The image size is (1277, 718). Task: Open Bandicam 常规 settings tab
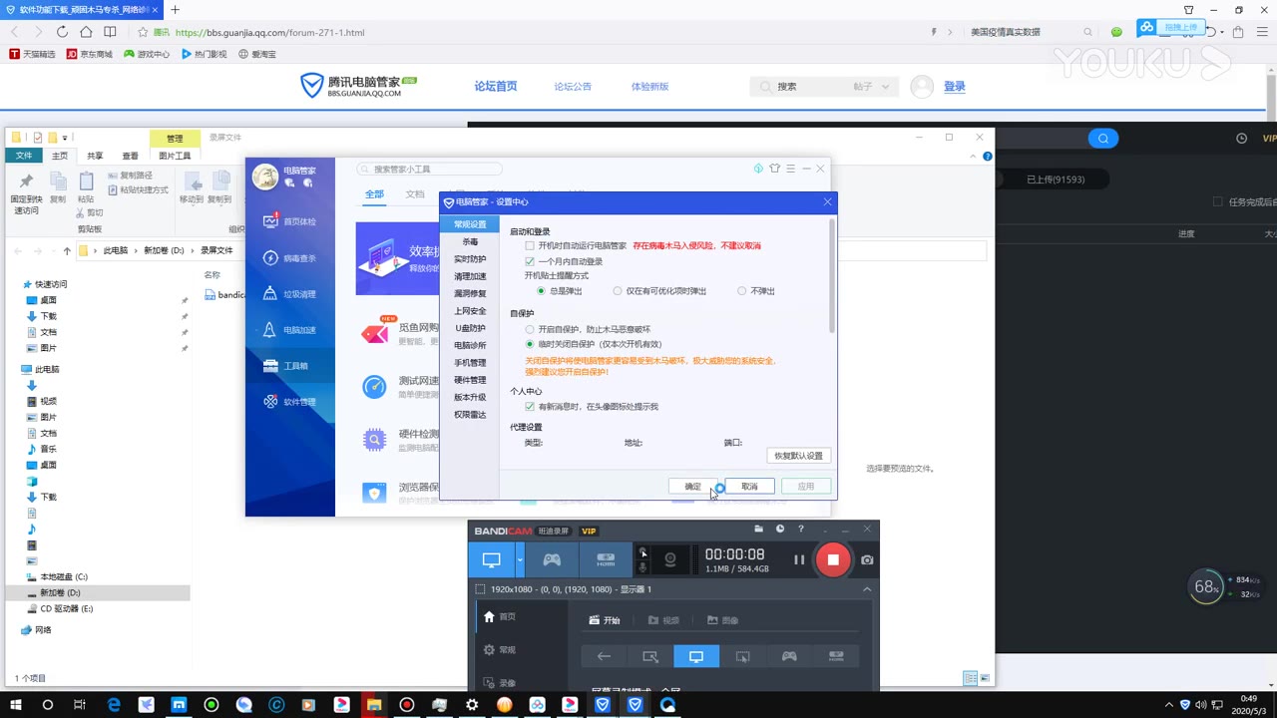[500, 650]
